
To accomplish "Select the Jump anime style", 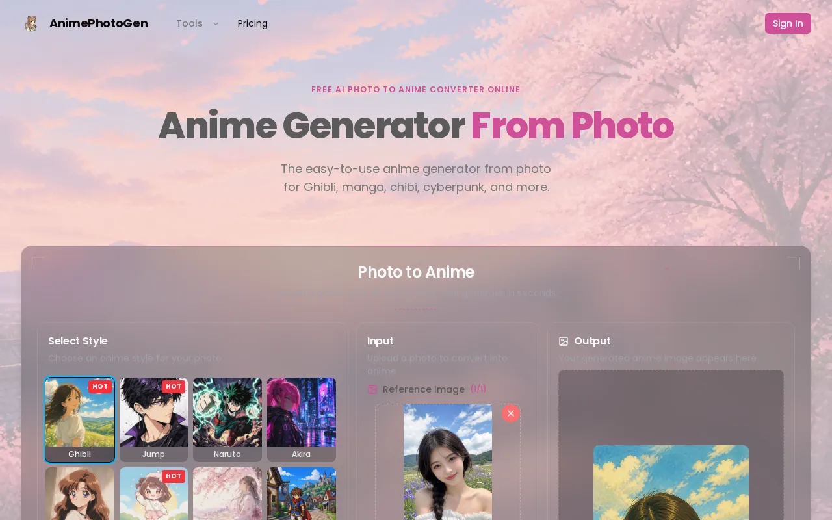I will click(x=153, y=420).
